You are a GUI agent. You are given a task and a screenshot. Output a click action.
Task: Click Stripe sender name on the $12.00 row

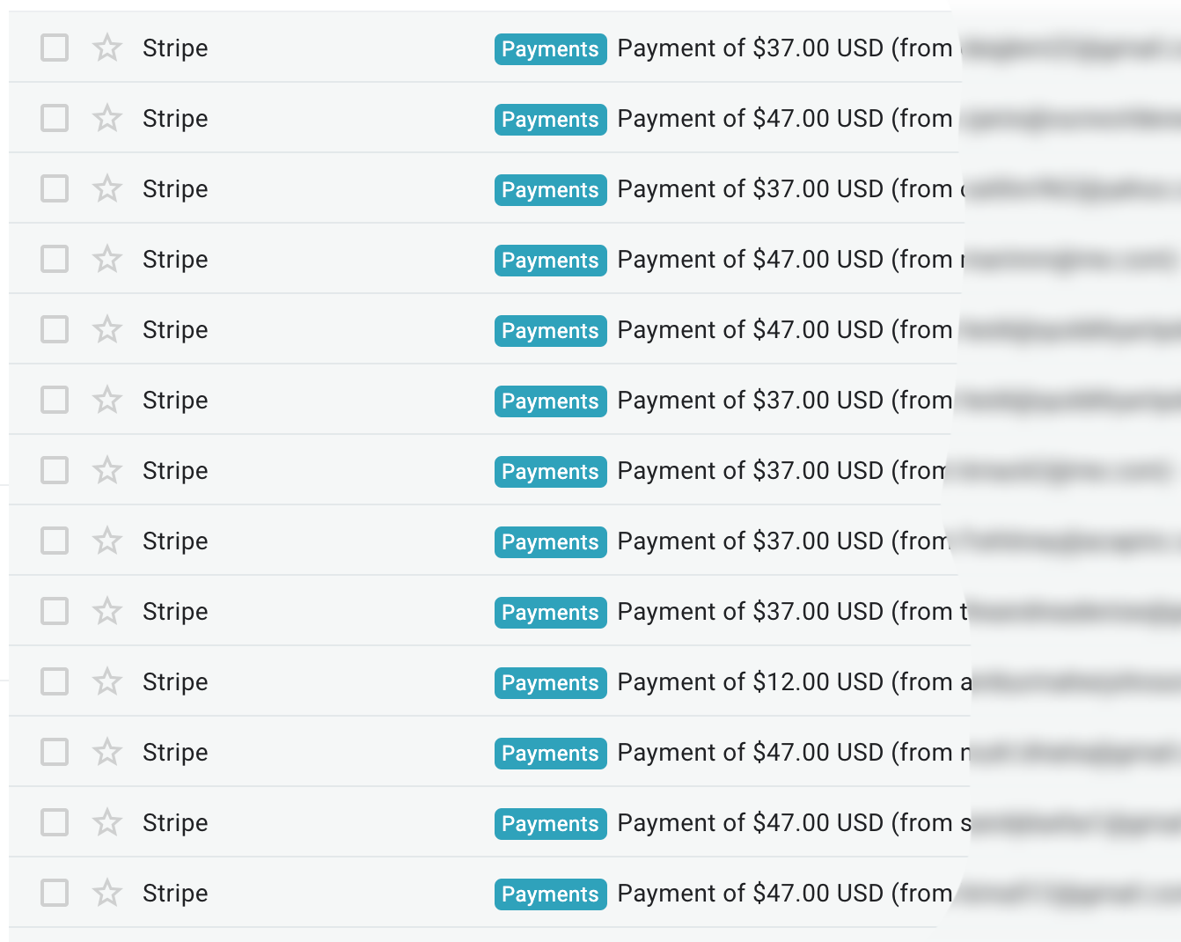[175, 682]
